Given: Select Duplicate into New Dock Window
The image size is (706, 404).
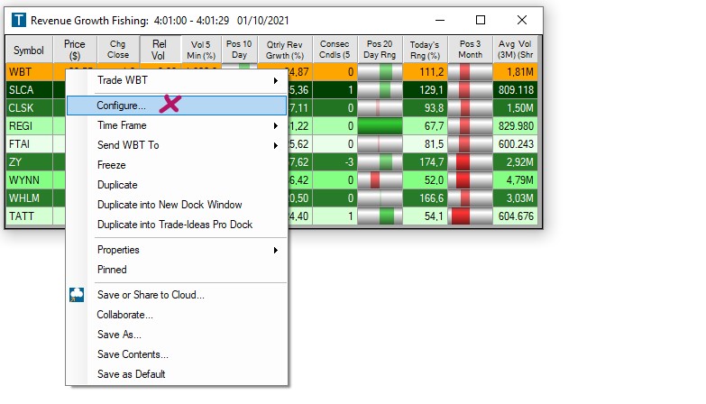Looking at the screenshot, I should click(170, 205).
